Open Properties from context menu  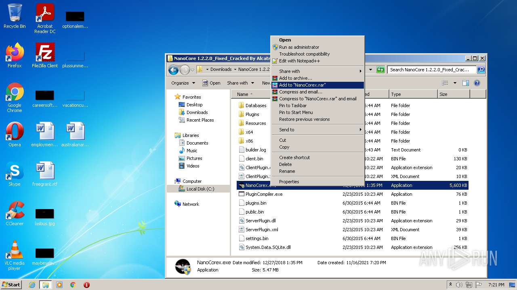tap(318, 182)
